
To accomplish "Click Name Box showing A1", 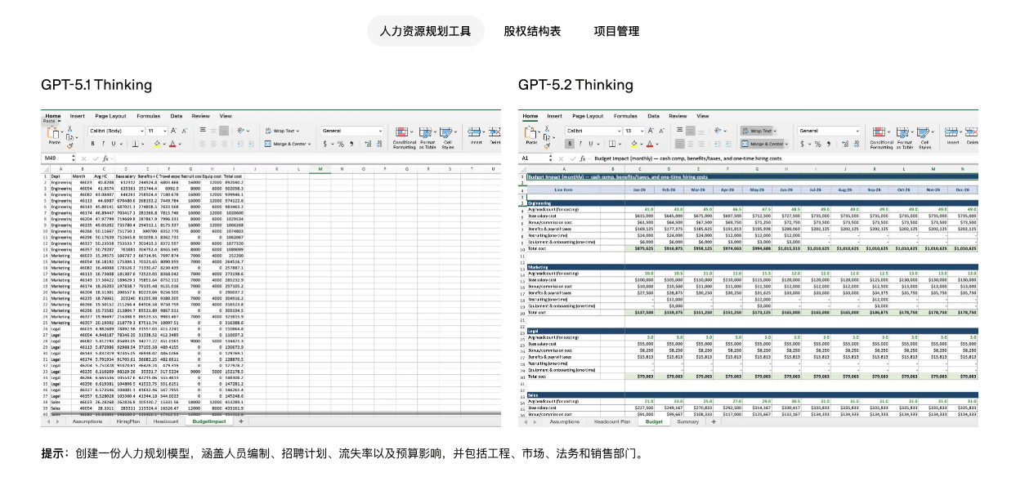I will pos(535,158).
